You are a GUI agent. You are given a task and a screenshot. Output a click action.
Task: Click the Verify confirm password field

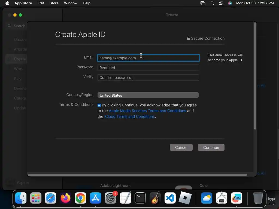tap(148, 78)
